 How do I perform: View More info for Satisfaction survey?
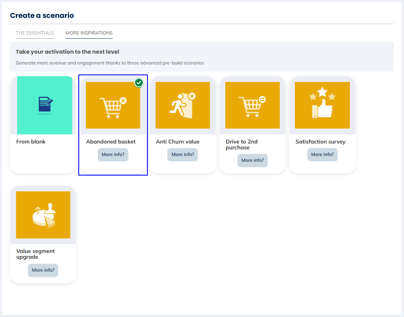(322, 154)
